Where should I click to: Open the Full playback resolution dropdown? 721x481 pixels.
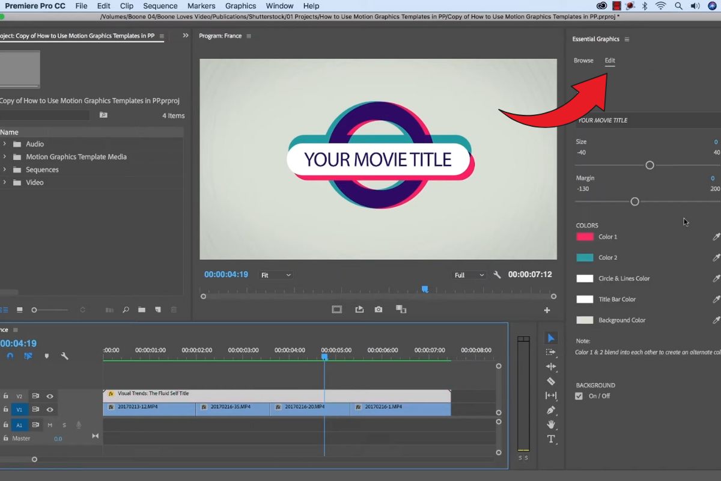point(470,275)
